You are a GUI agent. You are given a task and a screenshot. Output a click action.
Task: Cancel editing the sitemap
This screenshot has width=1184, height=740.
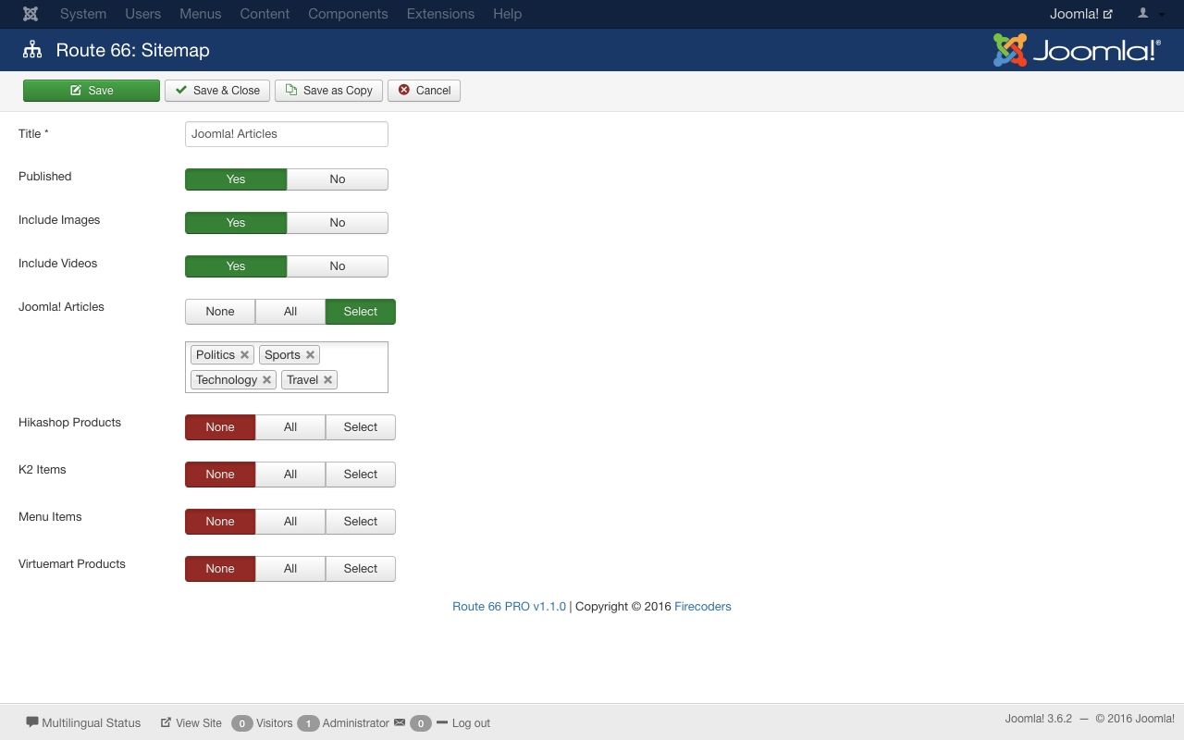(424, 91)
